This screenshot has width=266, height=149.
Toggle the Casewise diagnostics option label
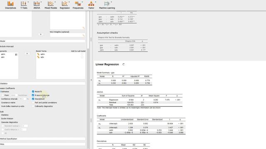point(10,123)
